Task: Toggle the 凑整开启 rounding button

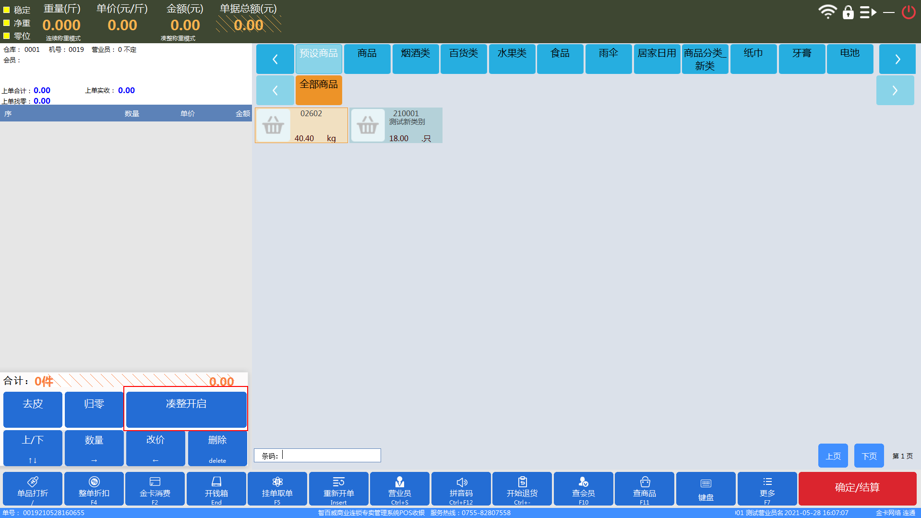Action: (186, 409)
